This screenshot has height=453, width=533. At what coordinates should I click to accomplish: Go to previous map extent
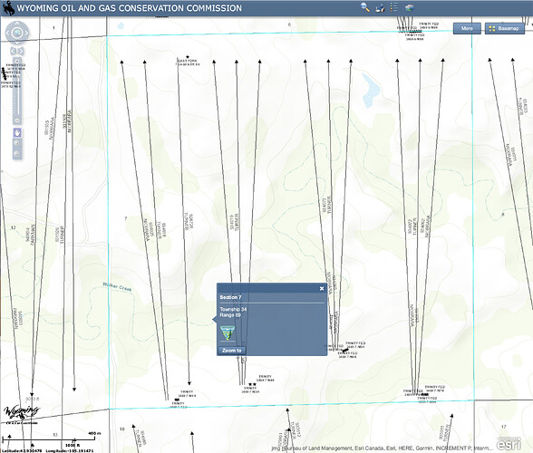click(x=14, y=51)
